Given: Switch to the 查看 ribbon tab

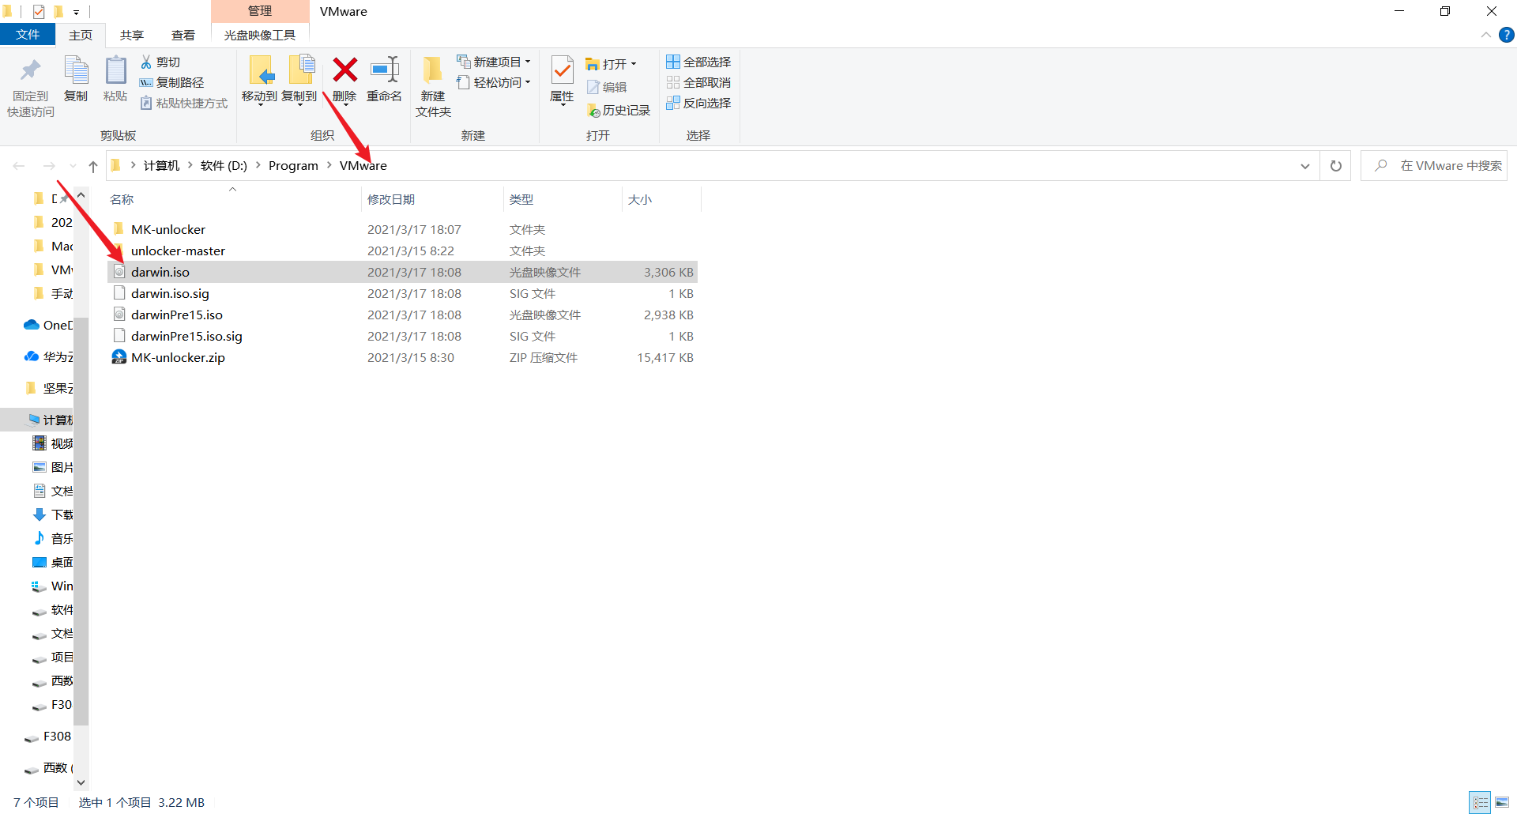Looking at the screenshot, I should [183, 35].
